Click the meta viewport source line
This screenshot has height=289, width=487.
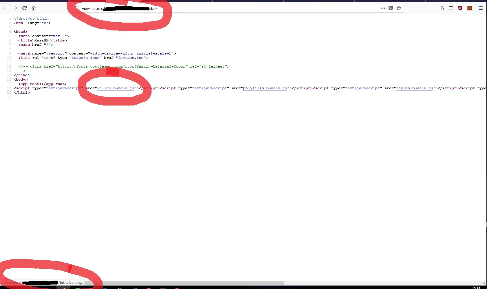pyautogui.click(x=97, y=53)
